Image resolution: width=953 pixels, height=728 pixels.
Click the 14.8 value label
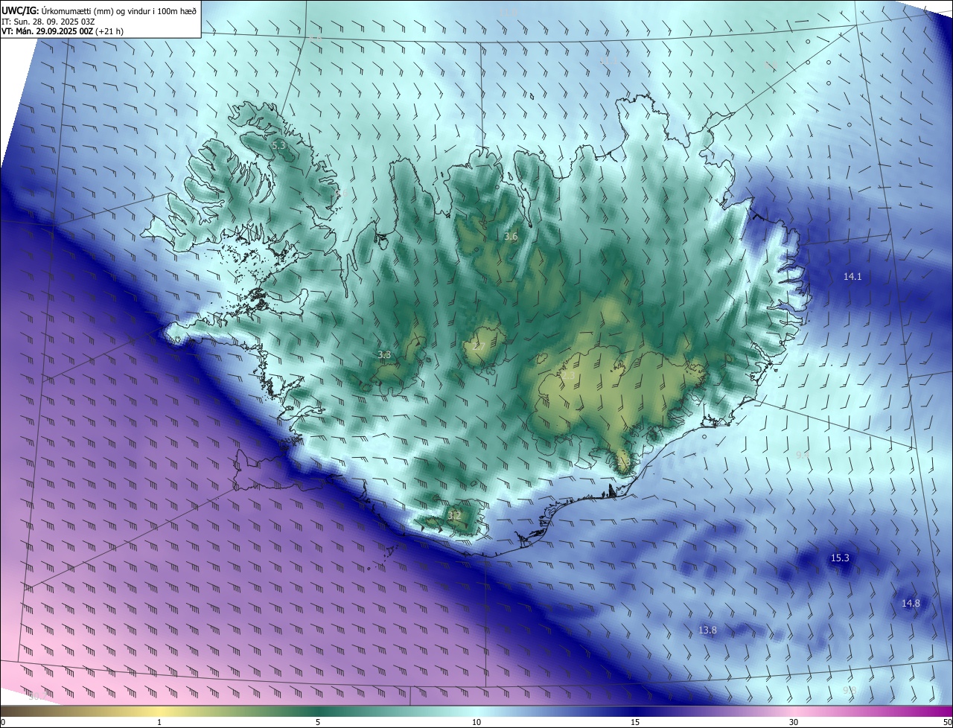[911, 603]
